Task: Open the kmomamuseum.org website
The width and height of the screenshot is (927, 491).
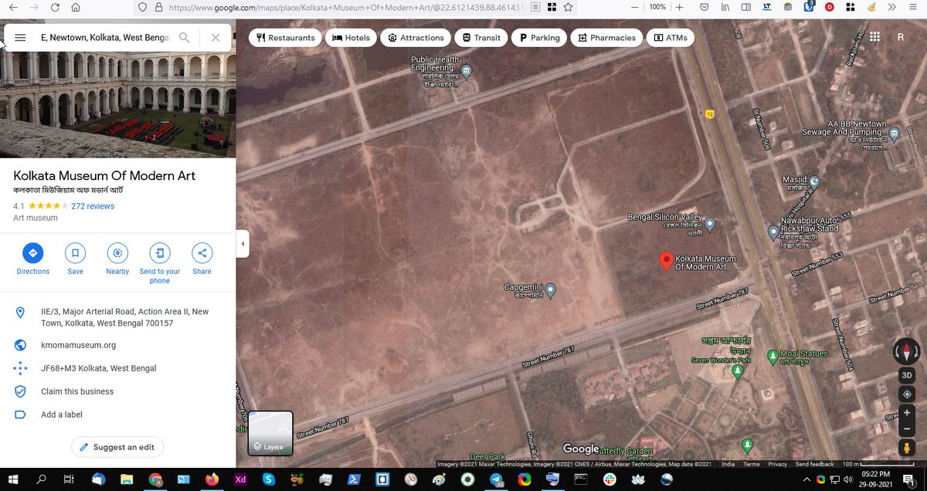Action: [x=78, y=345]
